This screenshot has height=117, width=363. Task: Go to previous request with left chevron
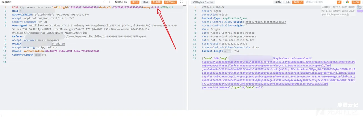pos(104,2)
